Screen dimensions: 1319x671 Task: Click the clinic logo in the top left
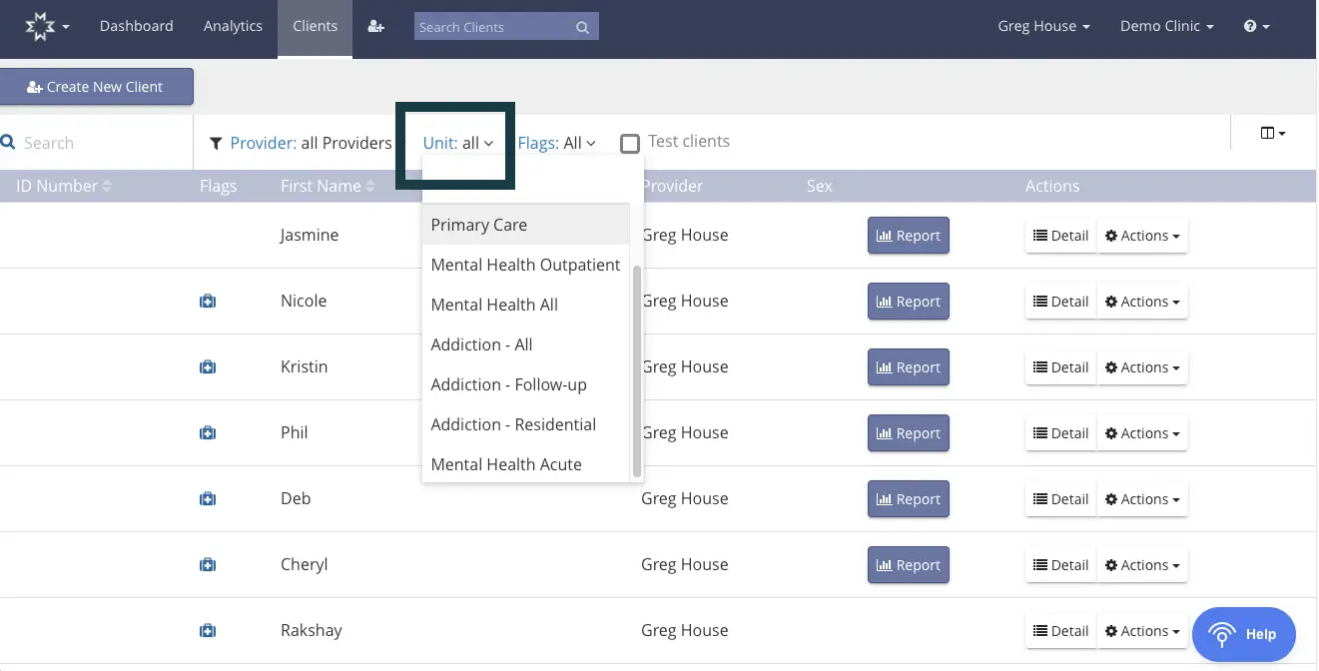point(41,27)
